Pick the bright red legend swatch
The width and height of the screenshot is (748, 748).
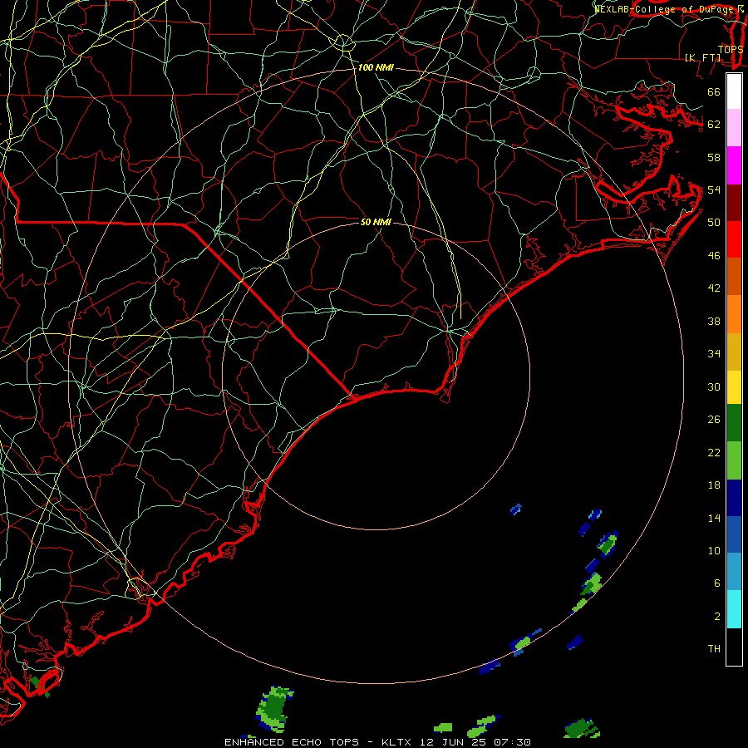[x=734, y=239]
